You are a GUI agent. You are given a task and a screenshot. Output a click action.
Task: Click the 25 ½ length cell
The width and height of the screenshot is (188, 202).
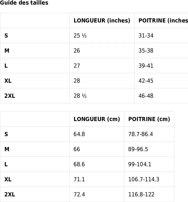102,35
